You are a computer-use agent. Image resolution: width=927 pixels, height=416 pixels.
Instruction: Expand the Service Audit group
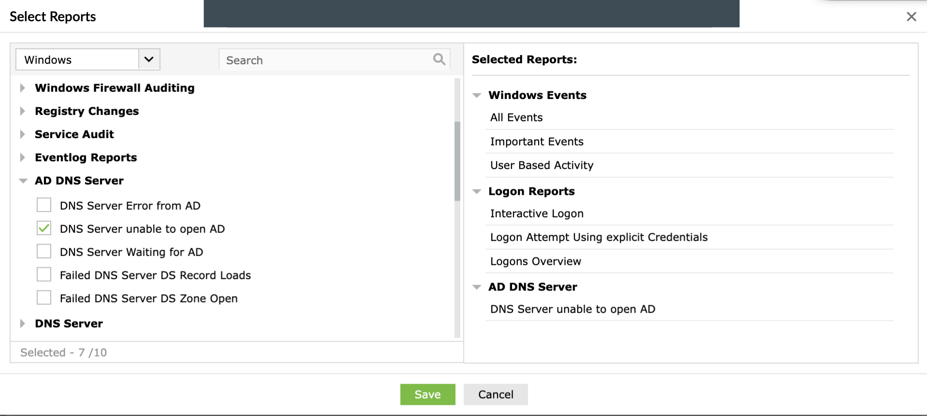coord(23,134)
